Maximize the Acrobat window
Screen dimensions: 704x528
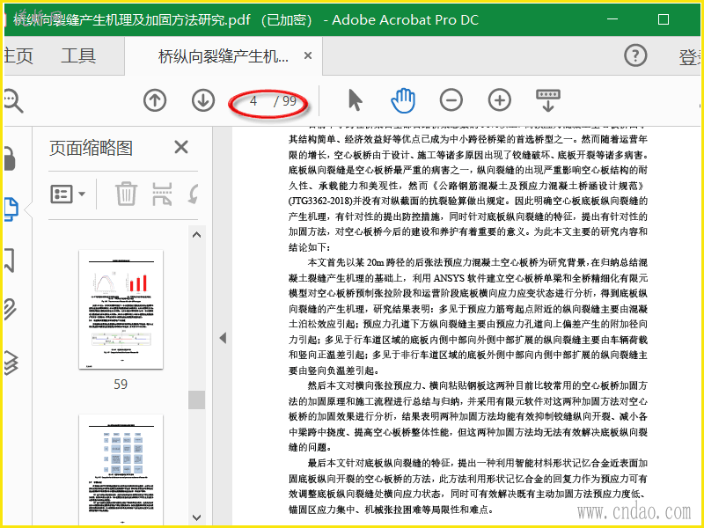(664, 19)
